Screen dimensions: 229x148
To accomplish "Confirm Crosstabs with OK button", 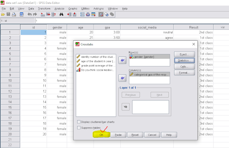I will [101, 135].
